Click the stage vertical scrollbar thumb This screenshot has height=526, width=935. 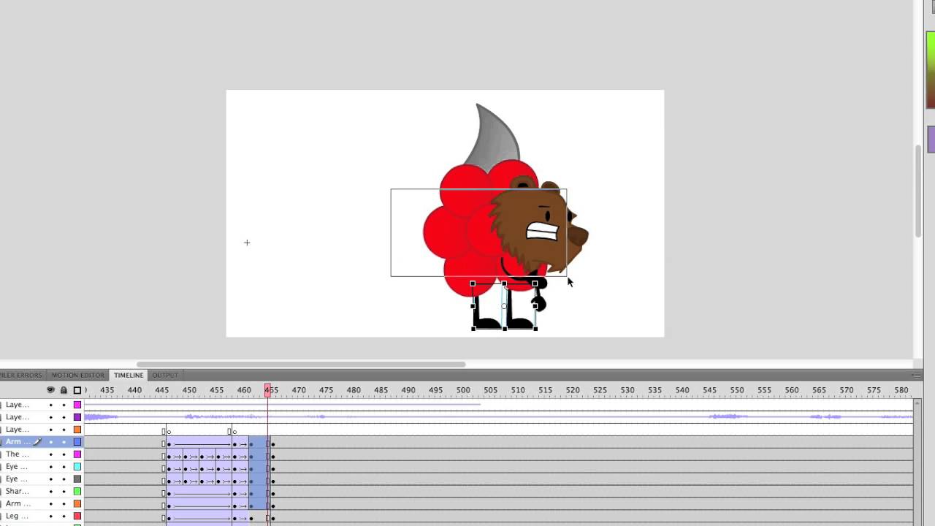click(918, 191)
